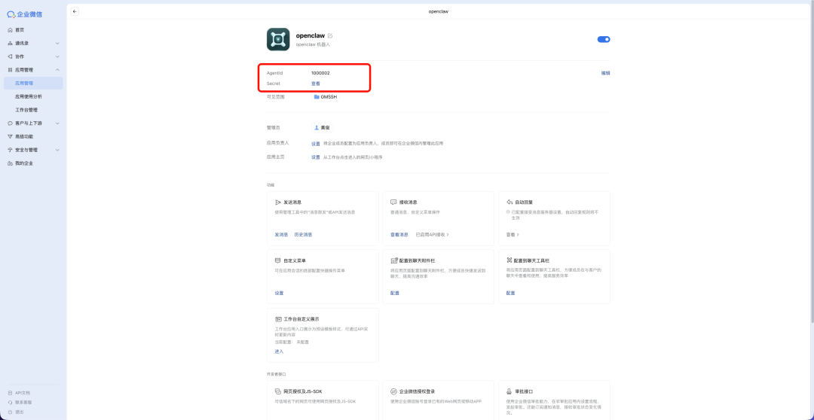Screen dimensions: 814x420
Task: Click 进入 in the 工作台自定义展示 card
Action: 280,352
